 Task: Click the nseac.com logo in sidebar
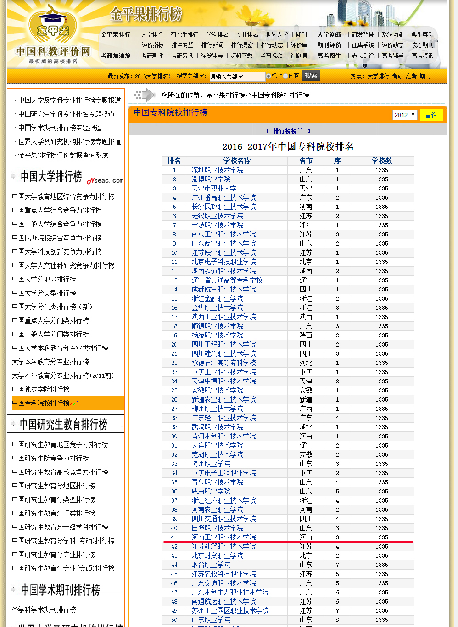106,180
